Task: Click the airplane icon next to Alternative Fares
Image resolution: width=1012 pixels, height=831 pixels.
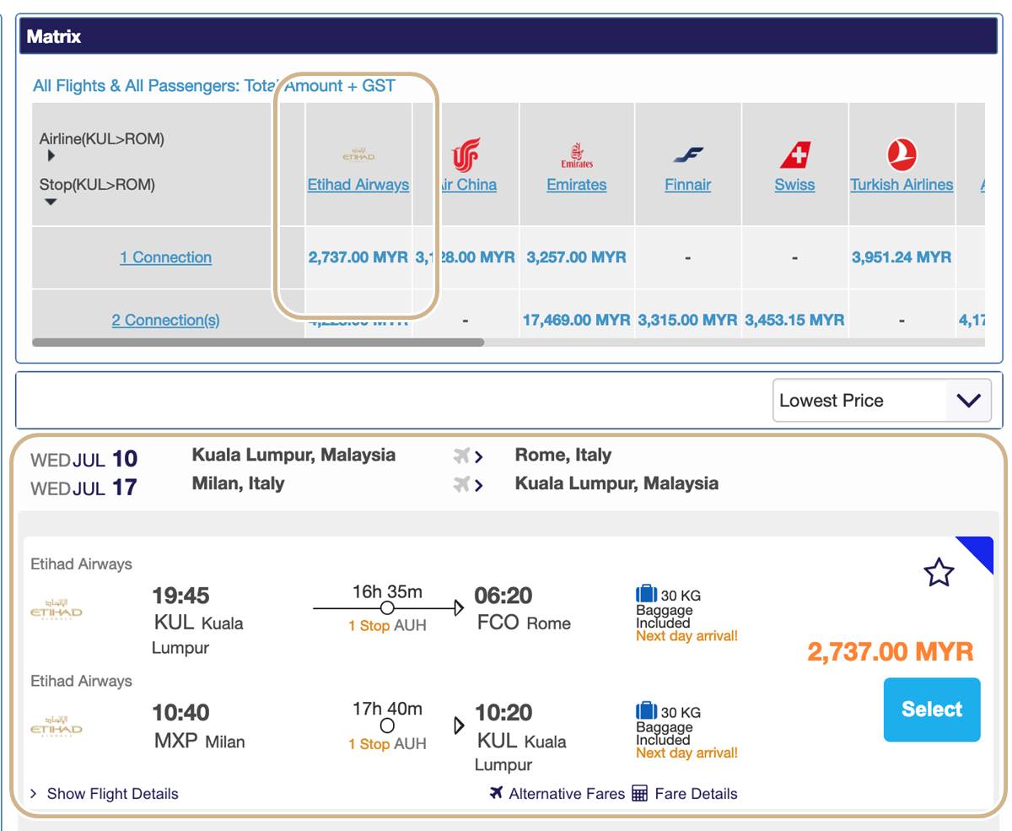Action: coord(497,792)
